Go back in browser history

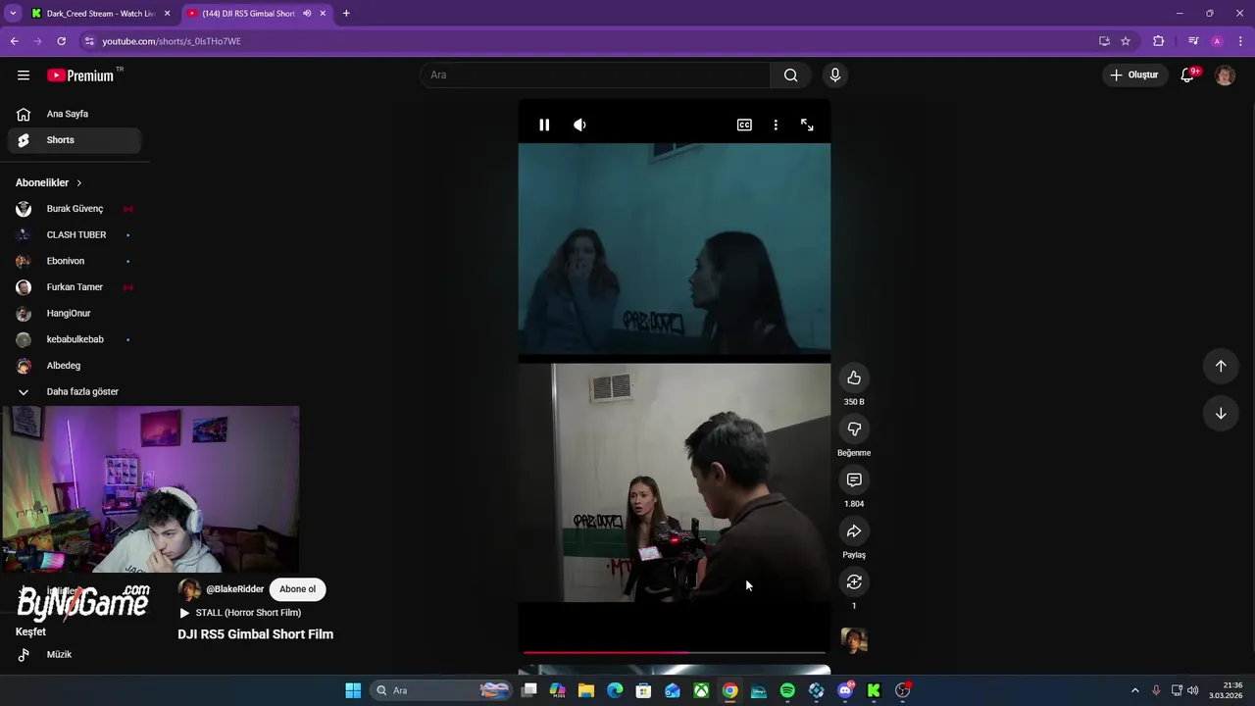click(14, 41)
